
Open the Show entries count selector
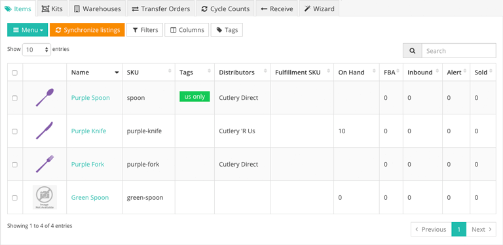[x=37, y=50]
